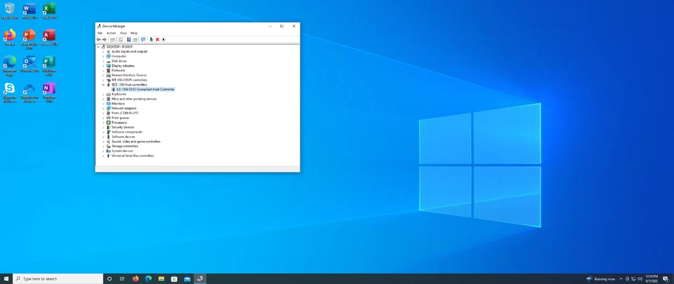Select LSI 1394 OHCI Compliant Host Controller
674x284 pixels.
click(x=143, y=89)
